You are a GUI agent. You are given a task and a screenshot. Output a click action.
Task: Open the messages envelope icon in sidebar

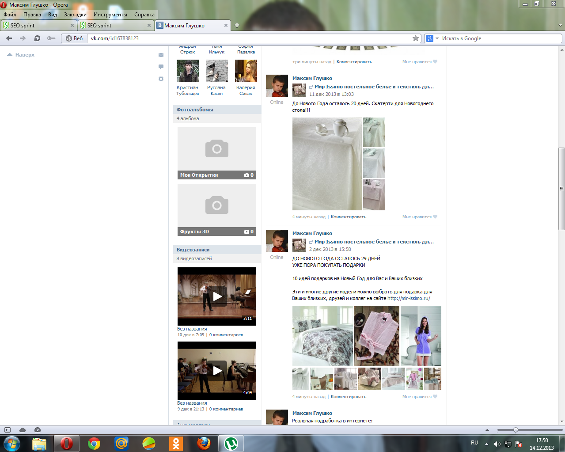(161, 55)
